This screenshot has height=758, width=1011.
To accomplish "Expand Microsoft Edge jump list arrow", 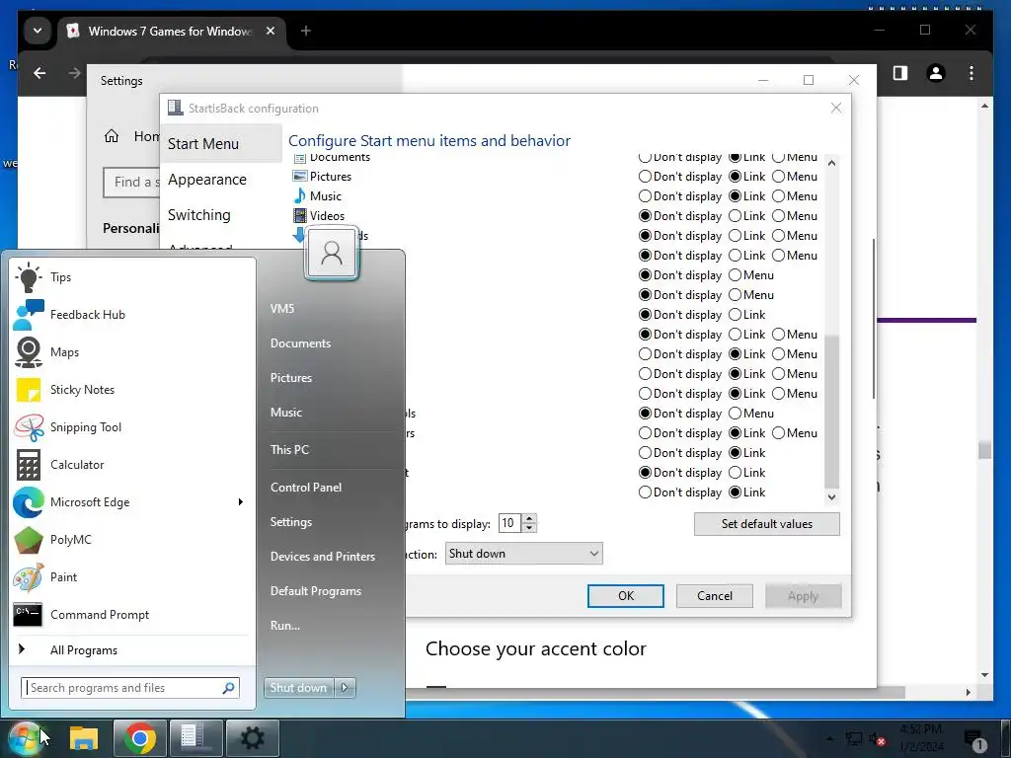I will pos(241,502).
